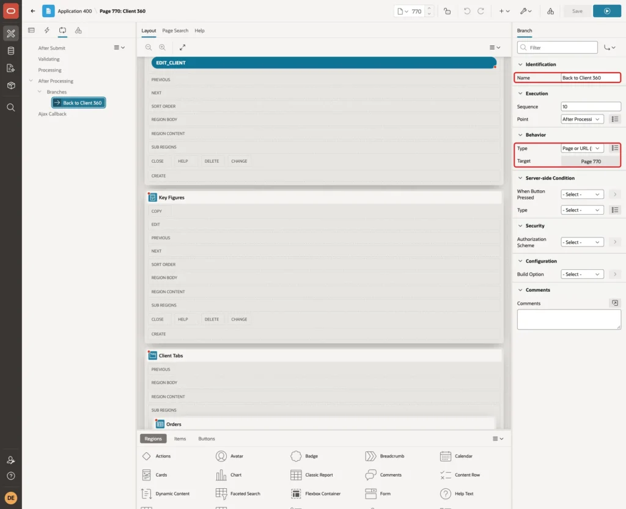This screenshot has height=509, width=626.
Task: Click the Oracle APEX home logo
Action: coord(11,11)
